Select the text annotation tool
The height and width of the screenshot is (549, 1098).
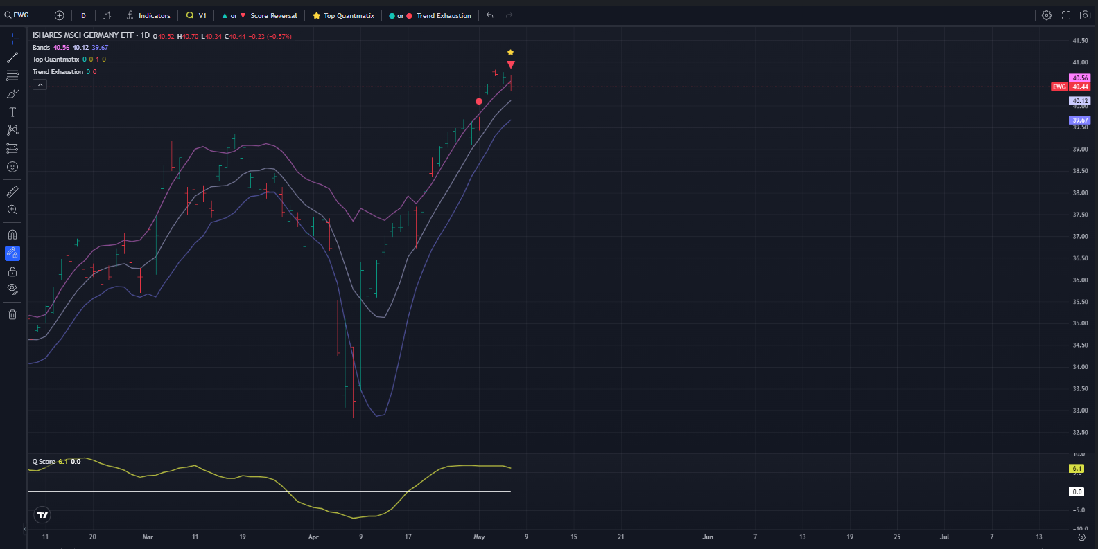(x=12, y=112)
